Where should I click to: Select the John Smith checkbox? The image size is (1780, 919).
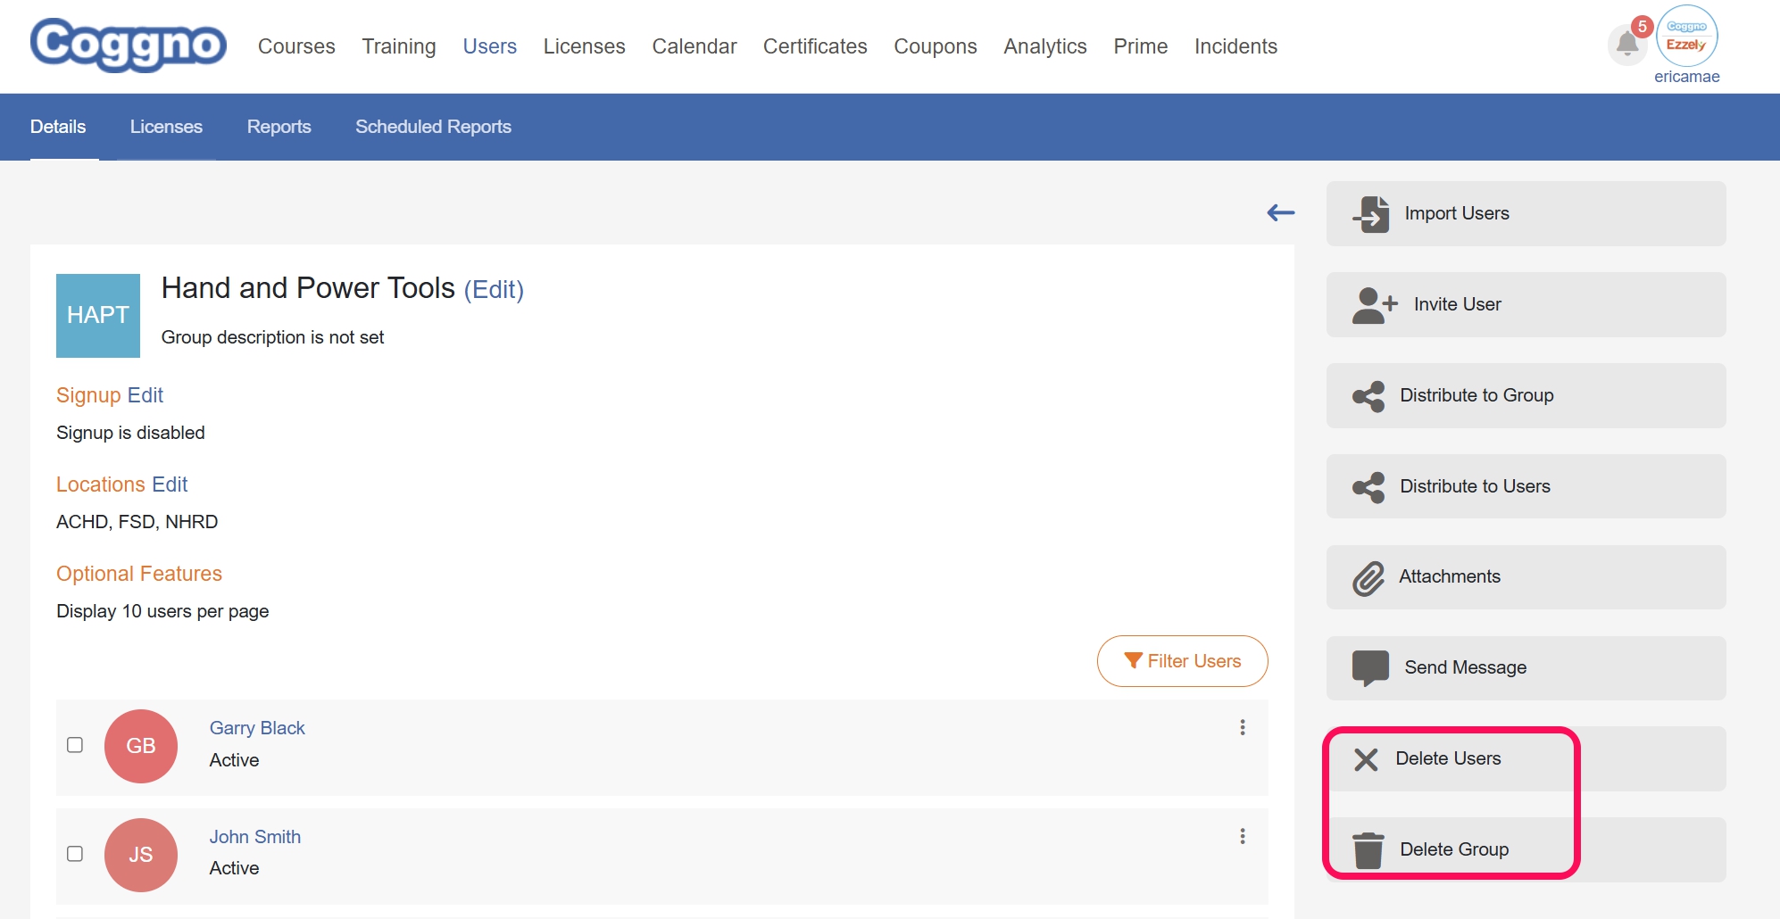point(75,854)
